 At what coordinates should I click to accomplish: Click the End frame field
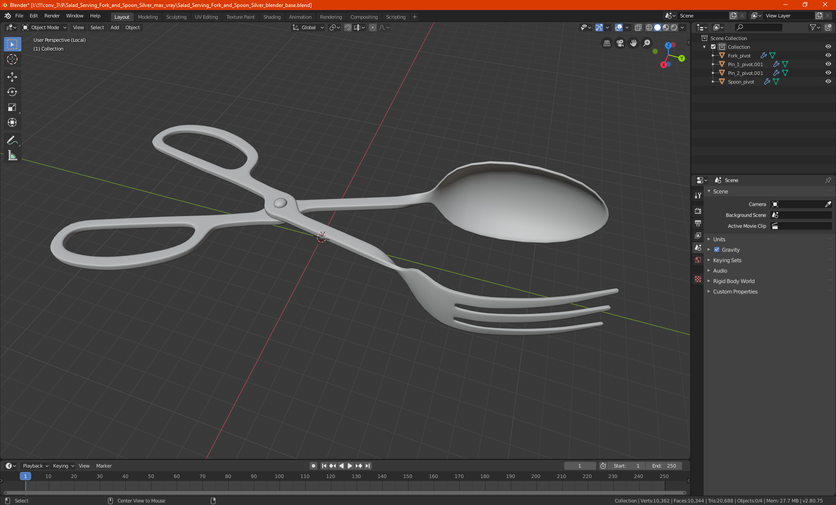664,466
